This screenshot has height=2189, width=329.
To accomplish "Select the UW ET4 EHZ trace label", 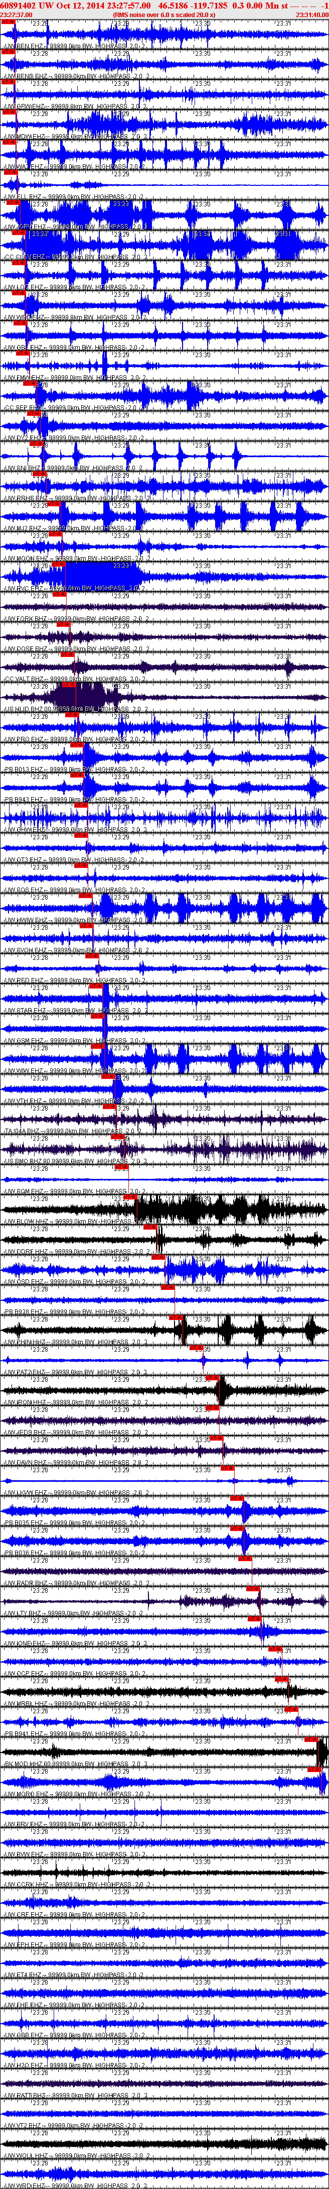I will (x=75, y=1975).
